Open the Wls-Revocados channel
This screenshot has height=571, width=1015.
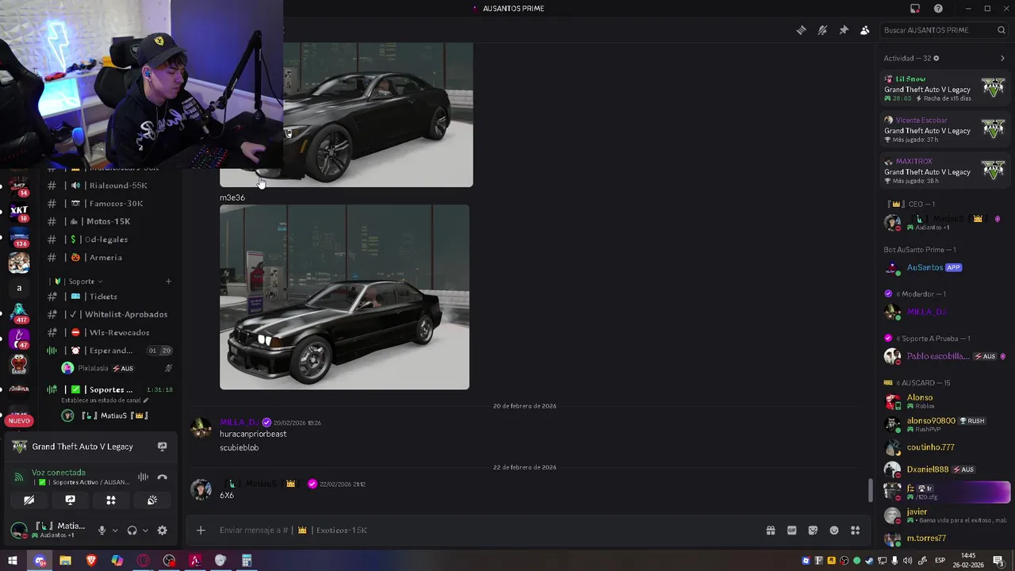(x=109, y=332)
